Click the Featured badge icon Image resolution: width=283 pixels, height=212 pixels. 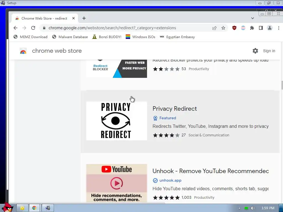pos(155,118)
